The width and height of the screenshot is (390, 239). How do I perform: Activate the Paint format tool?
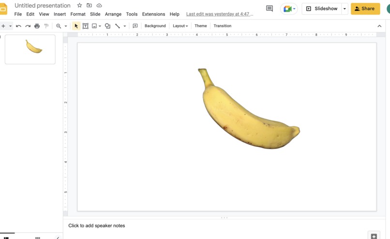pyautogui.click(x=46, y=26)
